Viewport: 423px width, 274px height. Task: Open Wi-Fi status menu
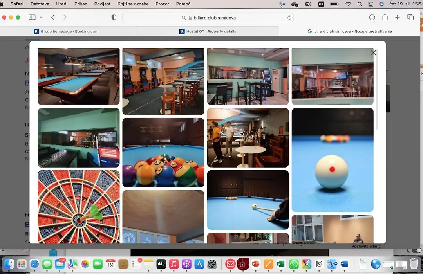[348, 4]
